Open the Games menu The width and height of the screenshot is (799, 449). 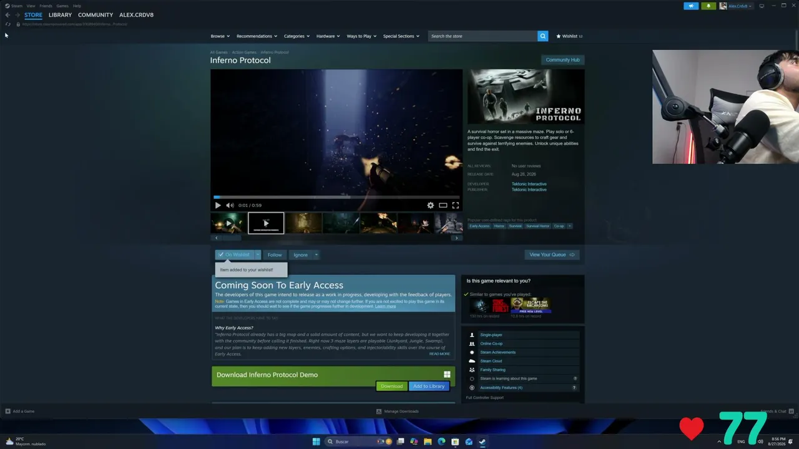click(x=62, y=6)
